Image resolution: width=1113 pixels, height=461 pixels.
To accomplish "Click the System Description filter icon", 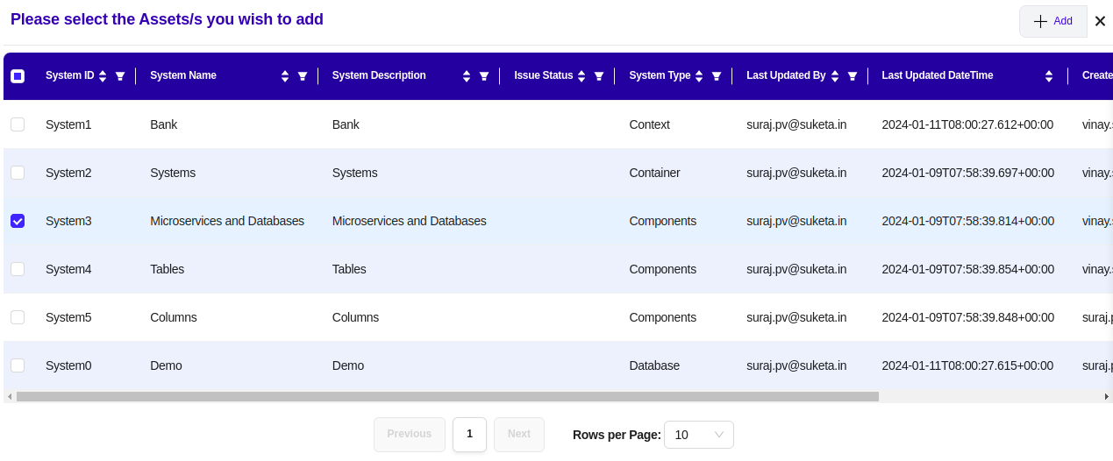I will 484,76.
